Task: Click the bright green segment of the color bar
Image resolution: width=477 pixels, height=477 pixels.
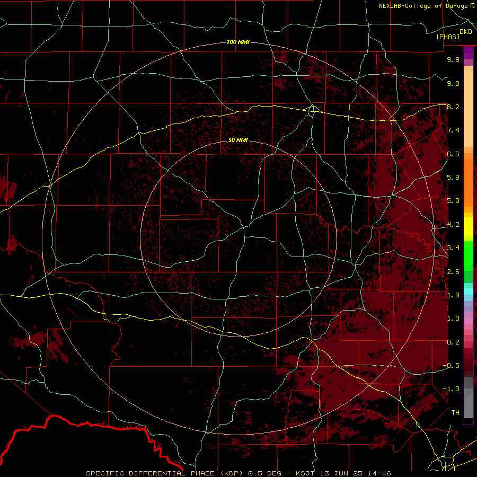Action: [x=468, y=256]
